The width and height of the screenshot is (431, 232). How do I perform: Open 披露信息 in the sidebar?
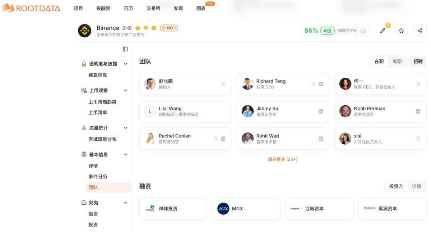98,75
